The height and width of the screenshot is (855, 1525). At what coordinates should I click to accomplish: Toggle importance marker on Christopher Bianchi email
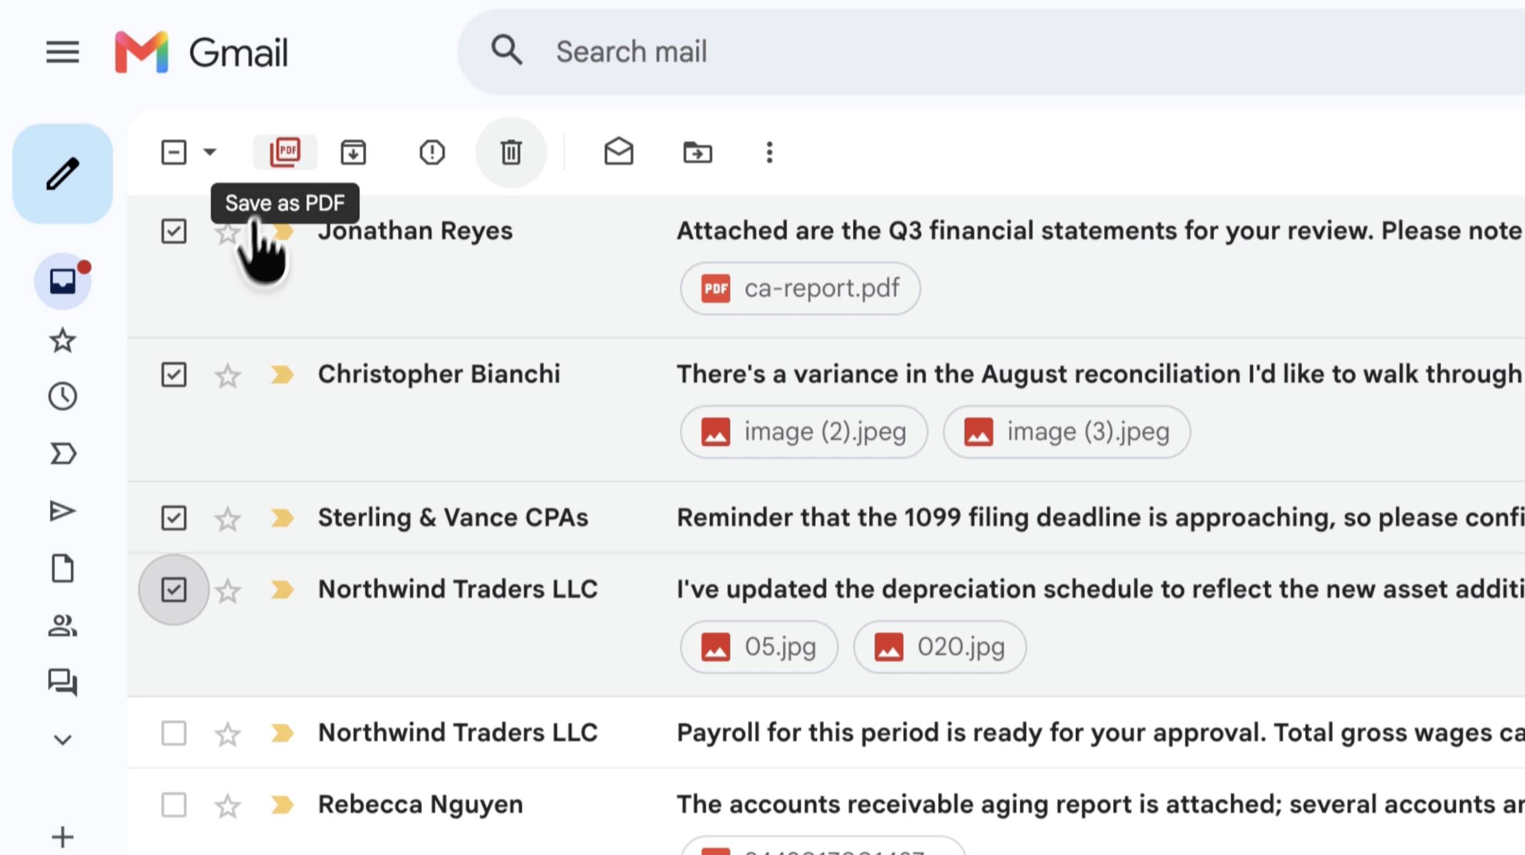coord(282,375)
